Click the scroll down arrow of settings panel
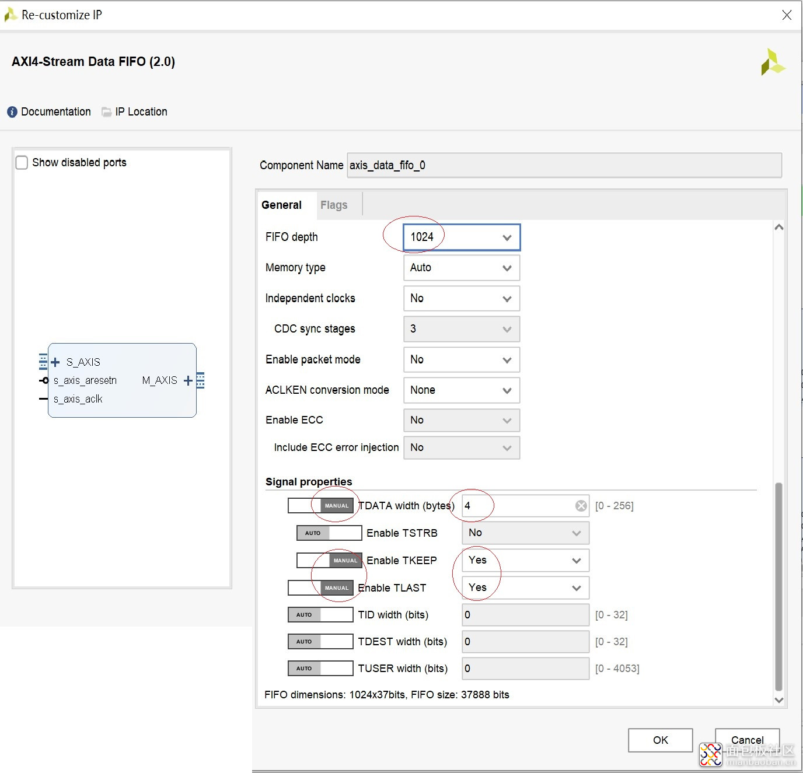Viewport: 803px width, 773px height. tap(778, 700)
